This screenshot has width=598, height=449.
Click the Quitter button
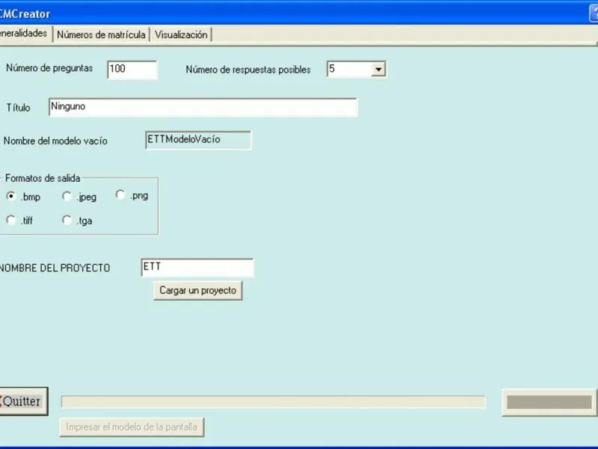(23, 401)
